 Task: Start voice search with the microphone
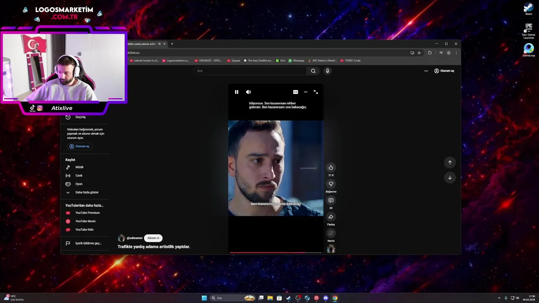pyautogui.click(x=327, y=71)
